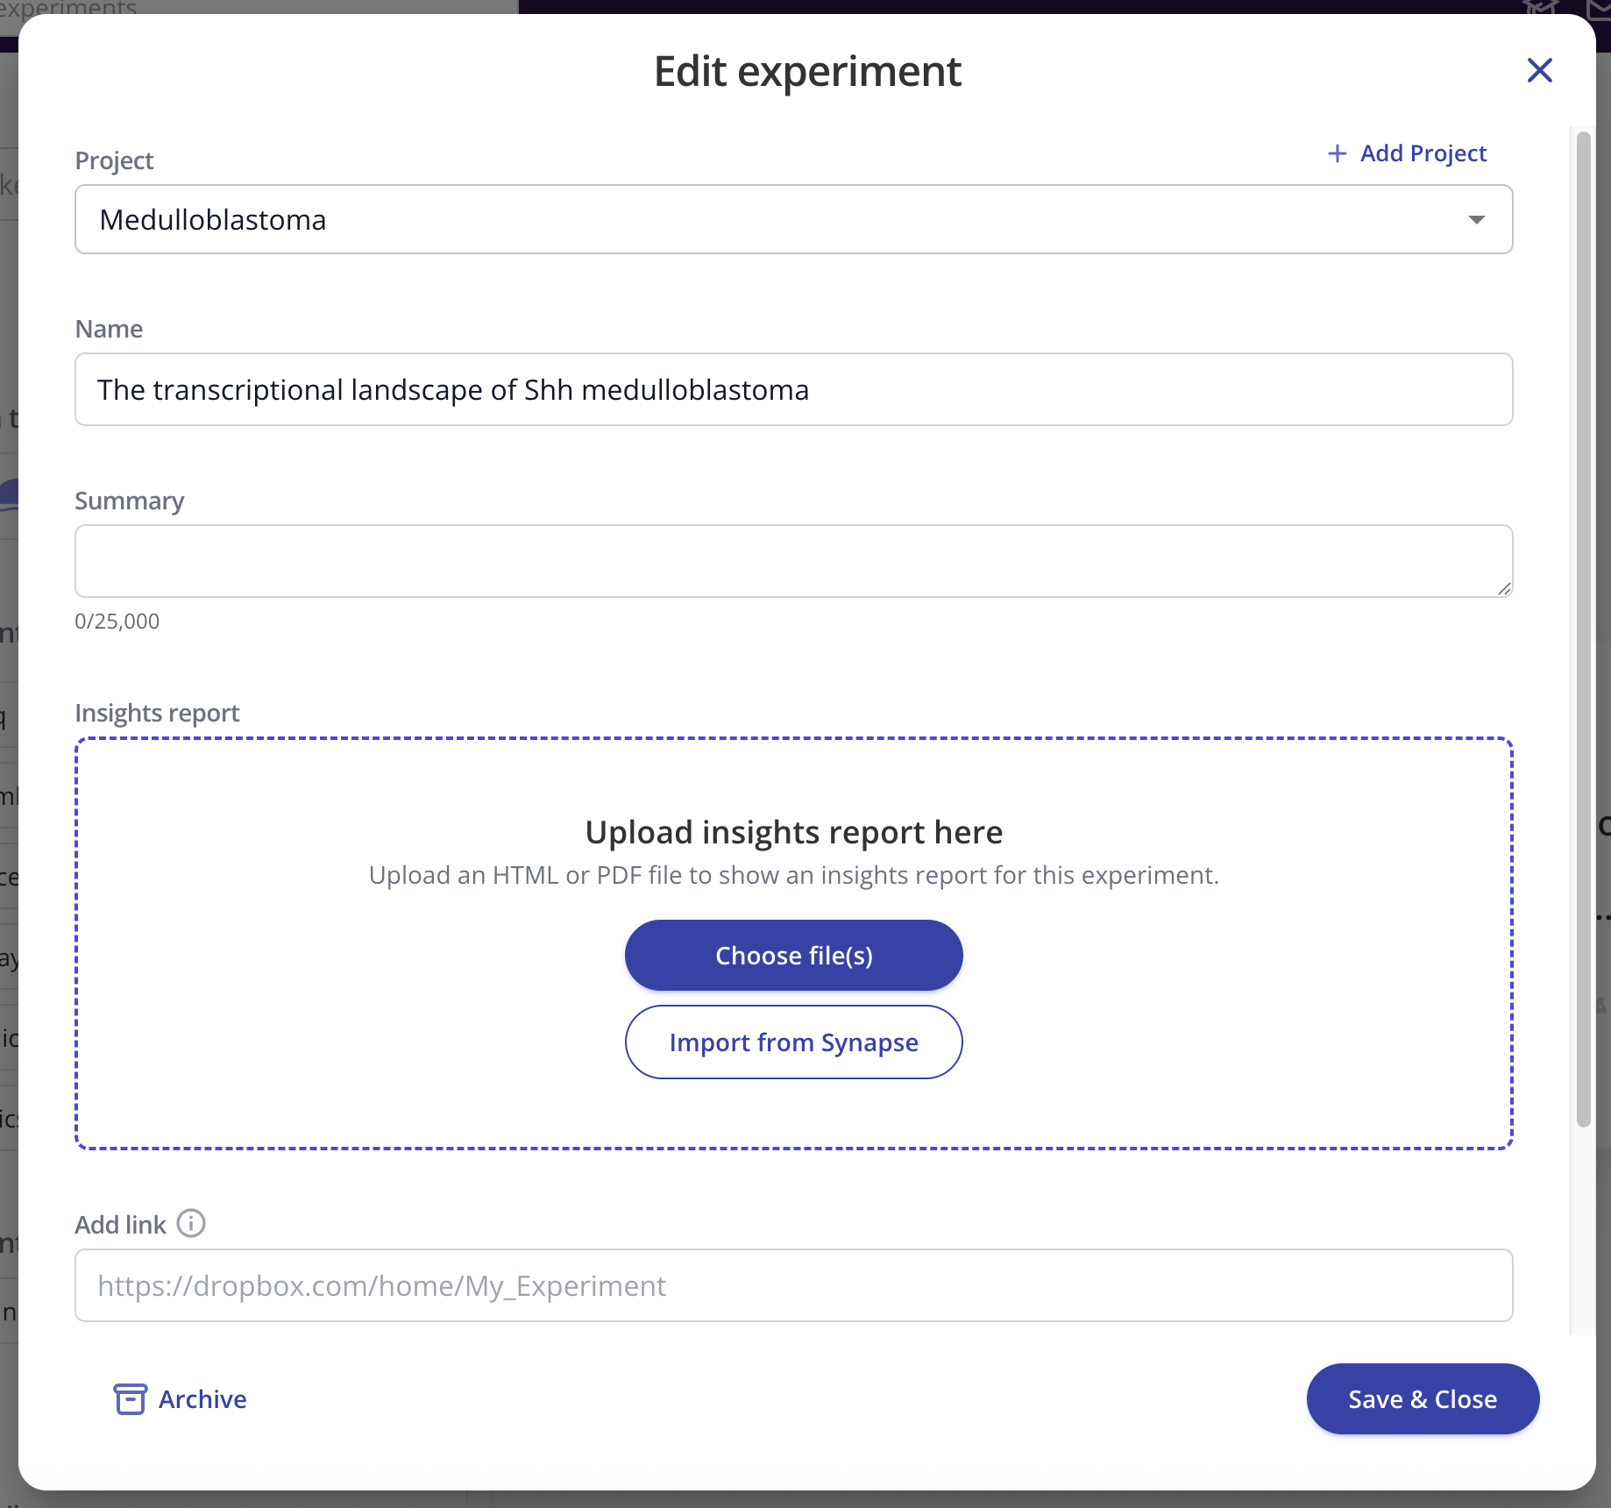The image size is (1611, 1508).
Task: Click the Add link label text
Action: pyautogui.click(x=120, y=1225)
